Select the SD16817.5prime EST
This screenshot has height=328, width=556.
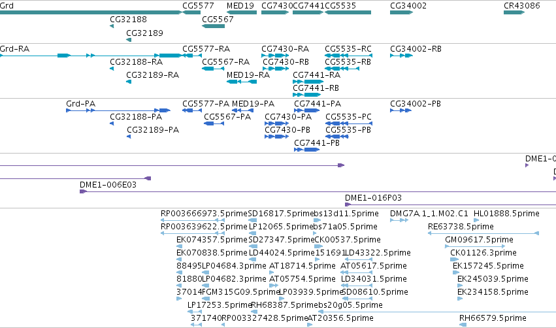point(252,220)
